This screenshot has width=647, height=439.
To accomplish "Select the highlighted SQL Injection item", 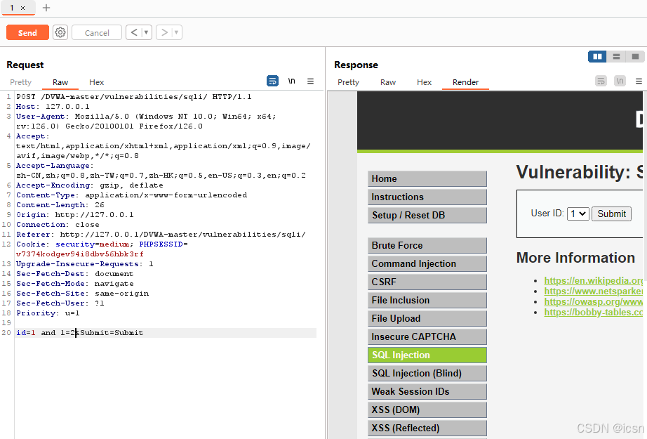I will pyautogui.click(x=427, y=355).
